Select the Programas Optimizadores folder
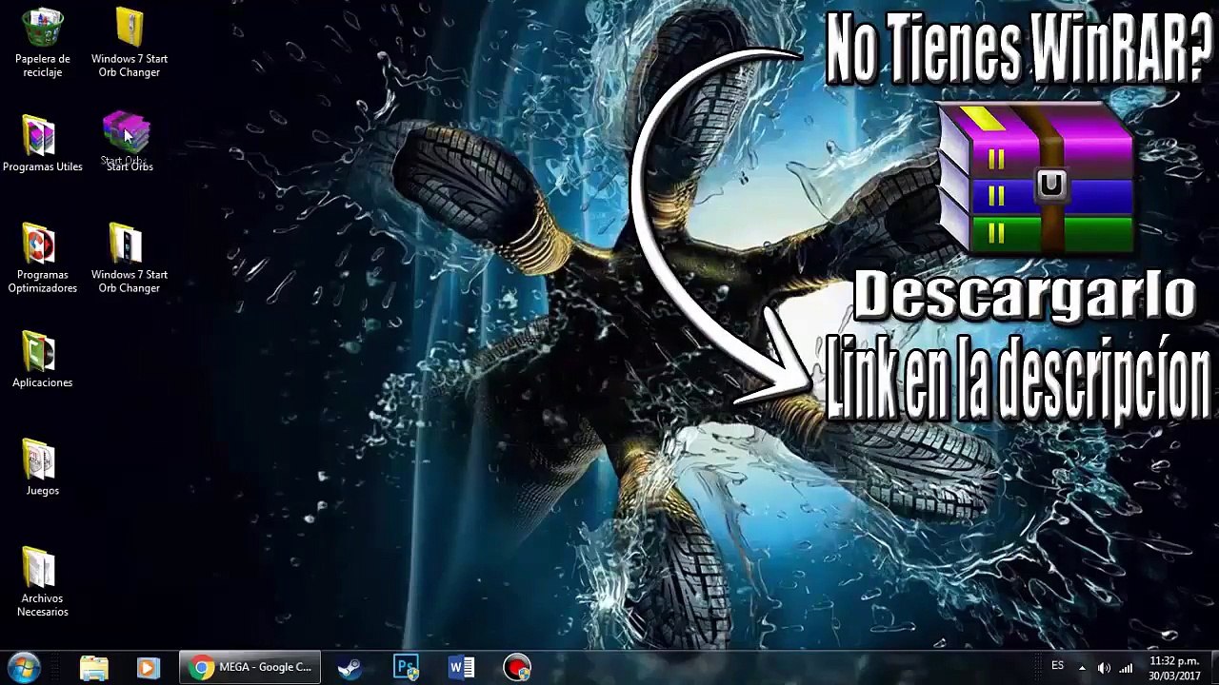Viewport: 1219px width, 685px height. coord(43,259)
